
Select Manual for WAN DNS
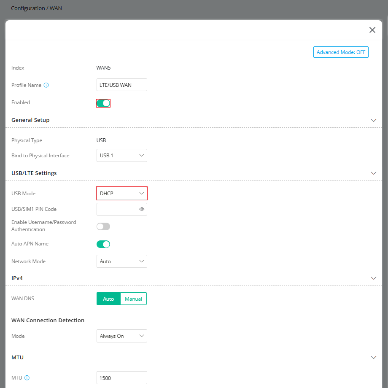coord(133,299)
